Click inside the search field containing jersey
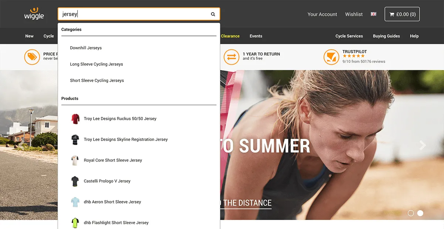The height and width of the screenshot is (229, 444). tap(133, 14)
